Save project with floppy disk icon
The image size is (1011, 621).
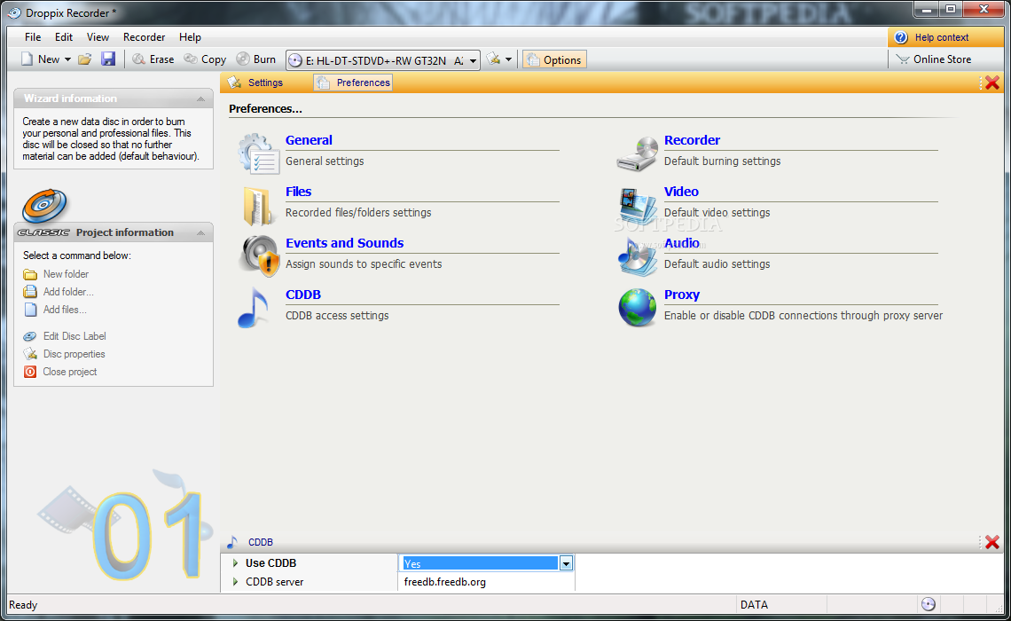[107, 59]
